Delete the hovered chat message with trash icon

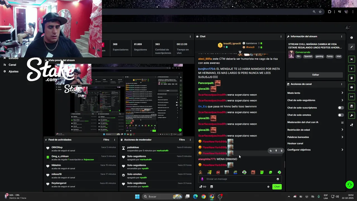coord(281,151)
